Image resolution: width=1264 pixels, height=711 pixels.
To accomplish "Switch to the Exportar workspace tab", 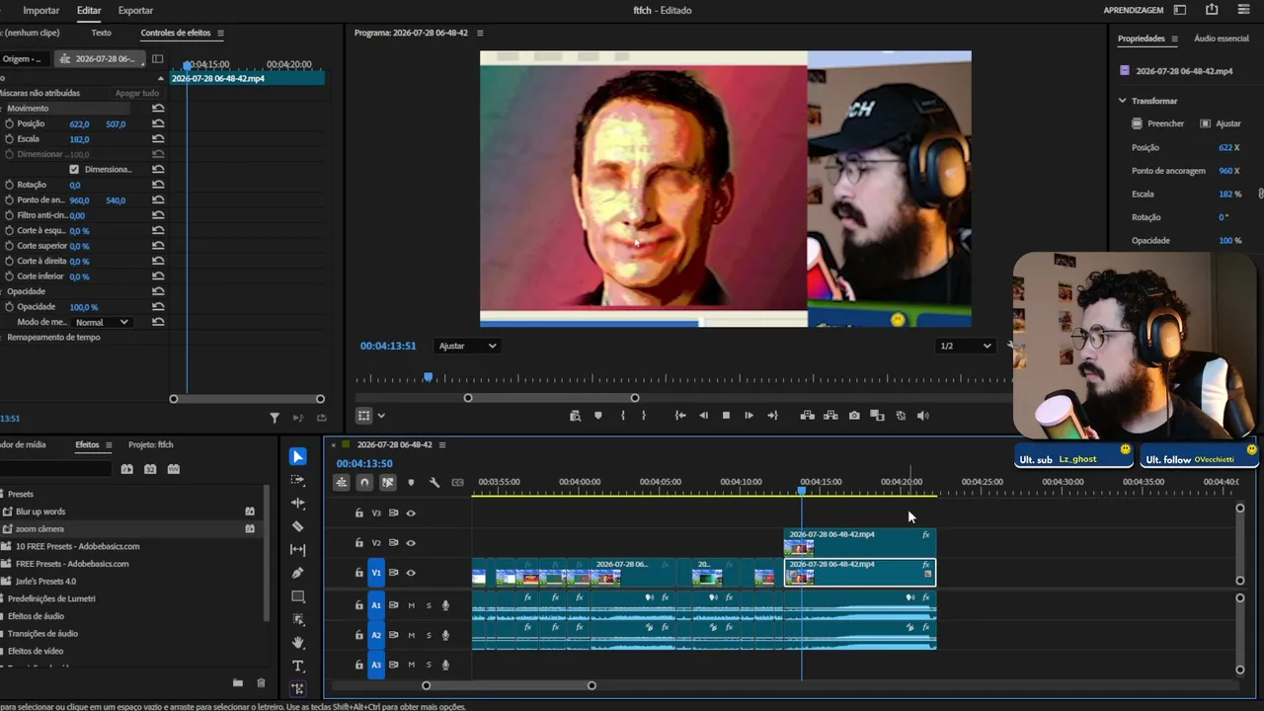I will pyautogui.click(x=135, y=10).
